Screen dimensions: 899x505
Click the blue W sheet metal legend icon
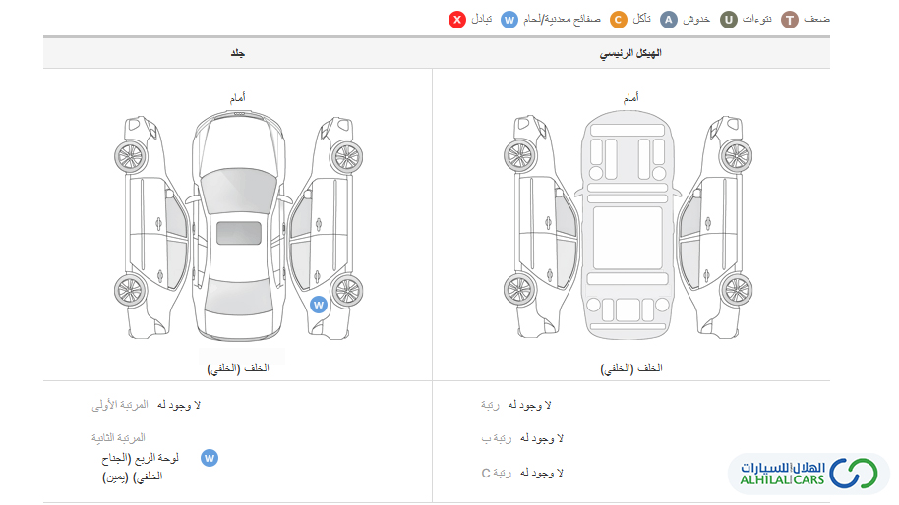click(509, 20)
